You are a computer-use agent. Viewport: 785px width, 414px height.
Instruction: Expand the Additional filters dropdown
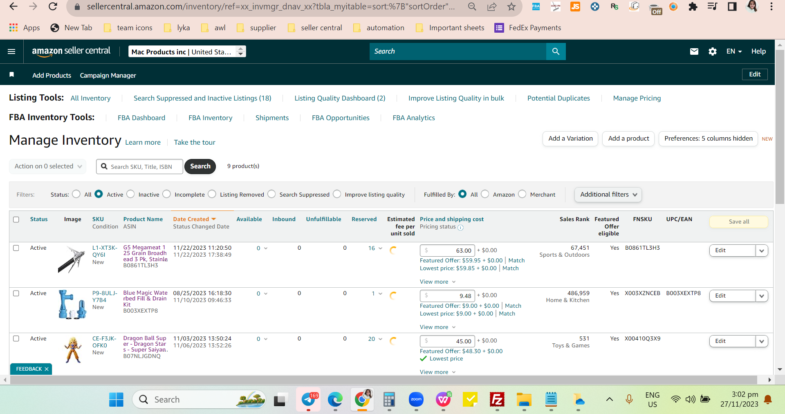click(608, 195)
